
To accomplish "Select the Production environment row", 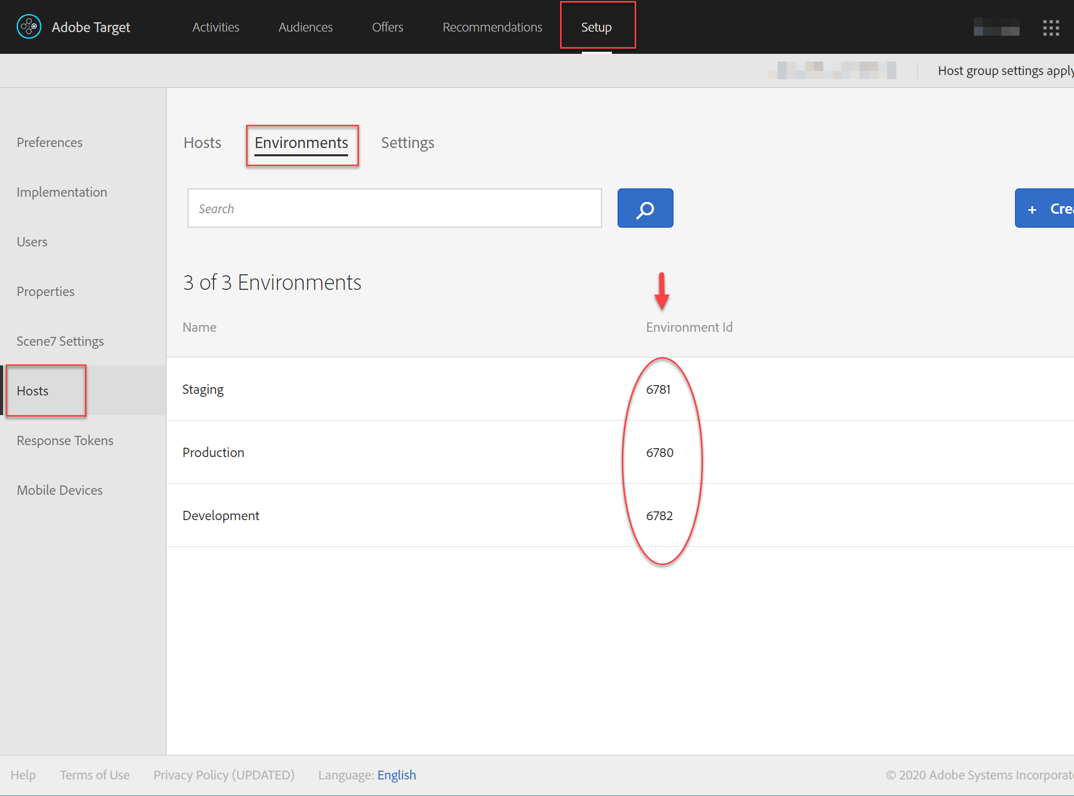I will coord(213,452).
